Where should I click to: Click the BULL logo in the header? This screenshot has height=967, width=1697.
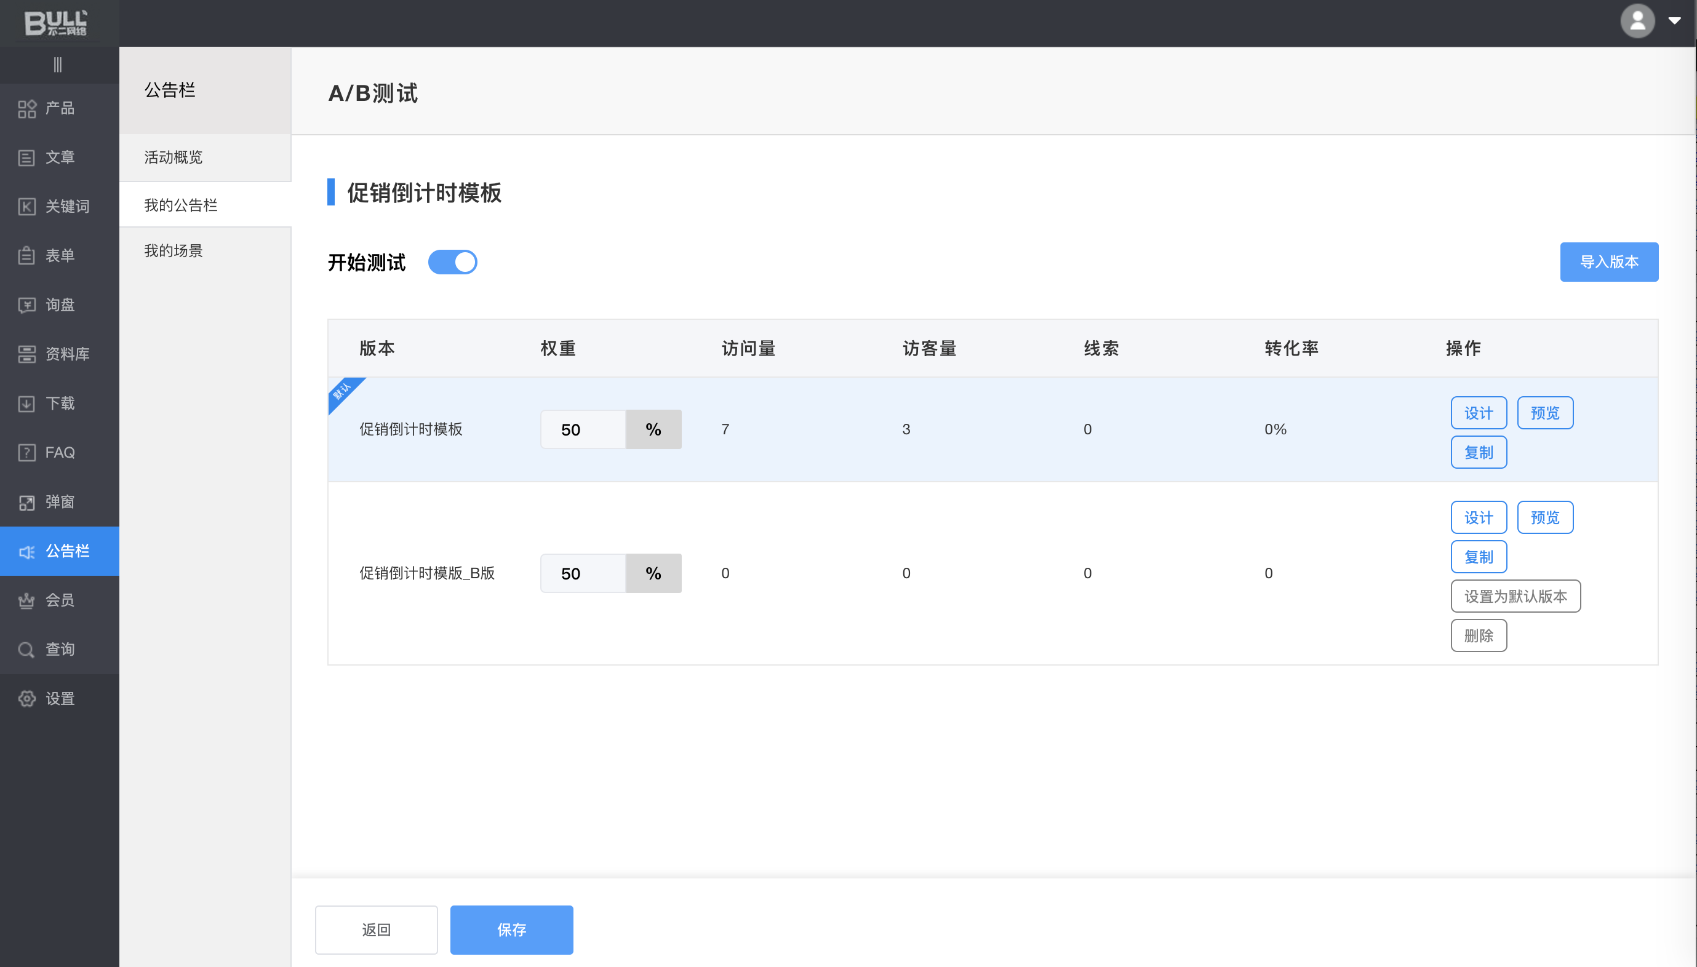(x=56, y=23)
